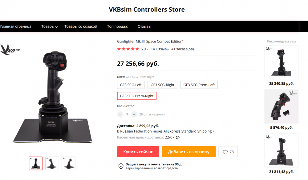Click the 14 Отзывы reviews link
308x180 pixels.
160,49
